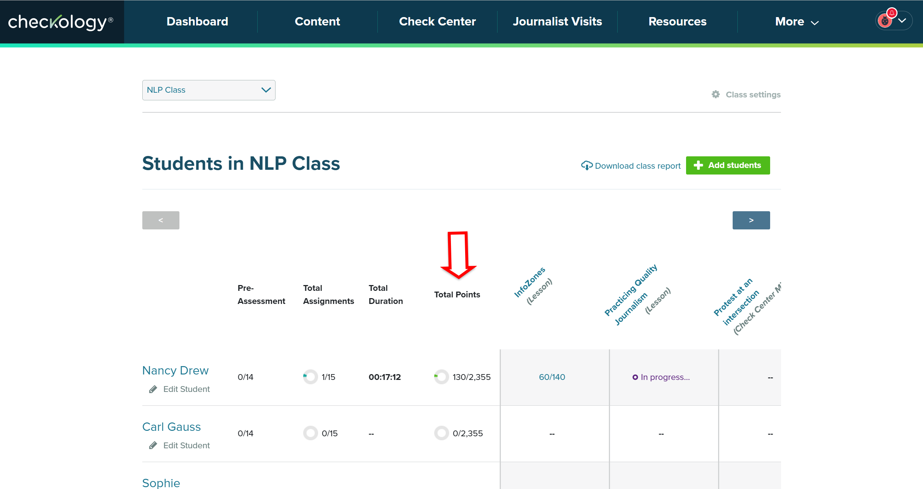Screen dimensions: 923x489
Task: Click Nancy Drew's total assignments progress ring
Action: click(x=310, y=377)
